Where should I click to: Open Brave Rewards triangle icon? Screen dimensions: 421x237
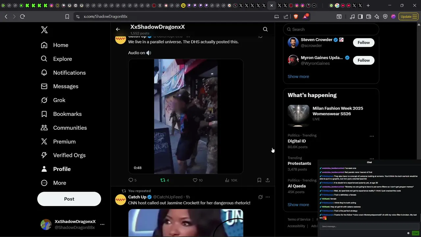click(x=305, y=16)
